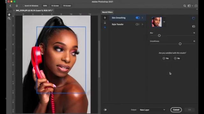Open the selected face dropdown arrow
Image resolution: width=204 pixels, height=114 pixels.
pos(164,22)
